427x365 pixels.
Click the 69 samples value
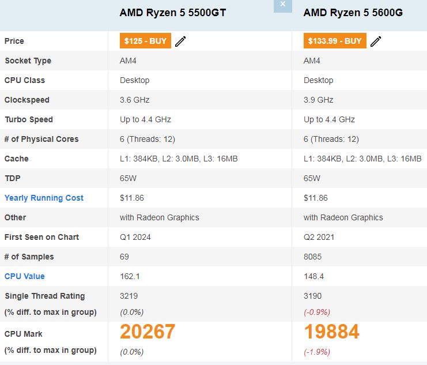pos(124,257)
